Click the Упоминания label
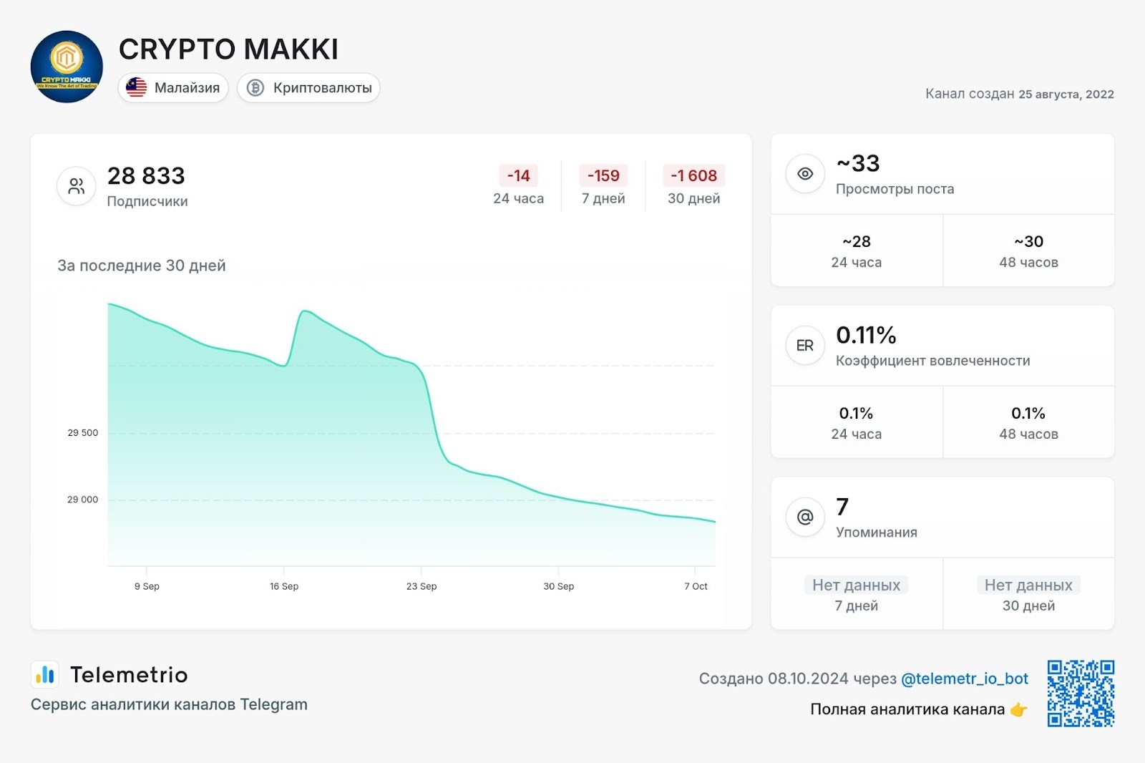The height and width of the screenshot is (763, 1145). [x=877, y=533]
